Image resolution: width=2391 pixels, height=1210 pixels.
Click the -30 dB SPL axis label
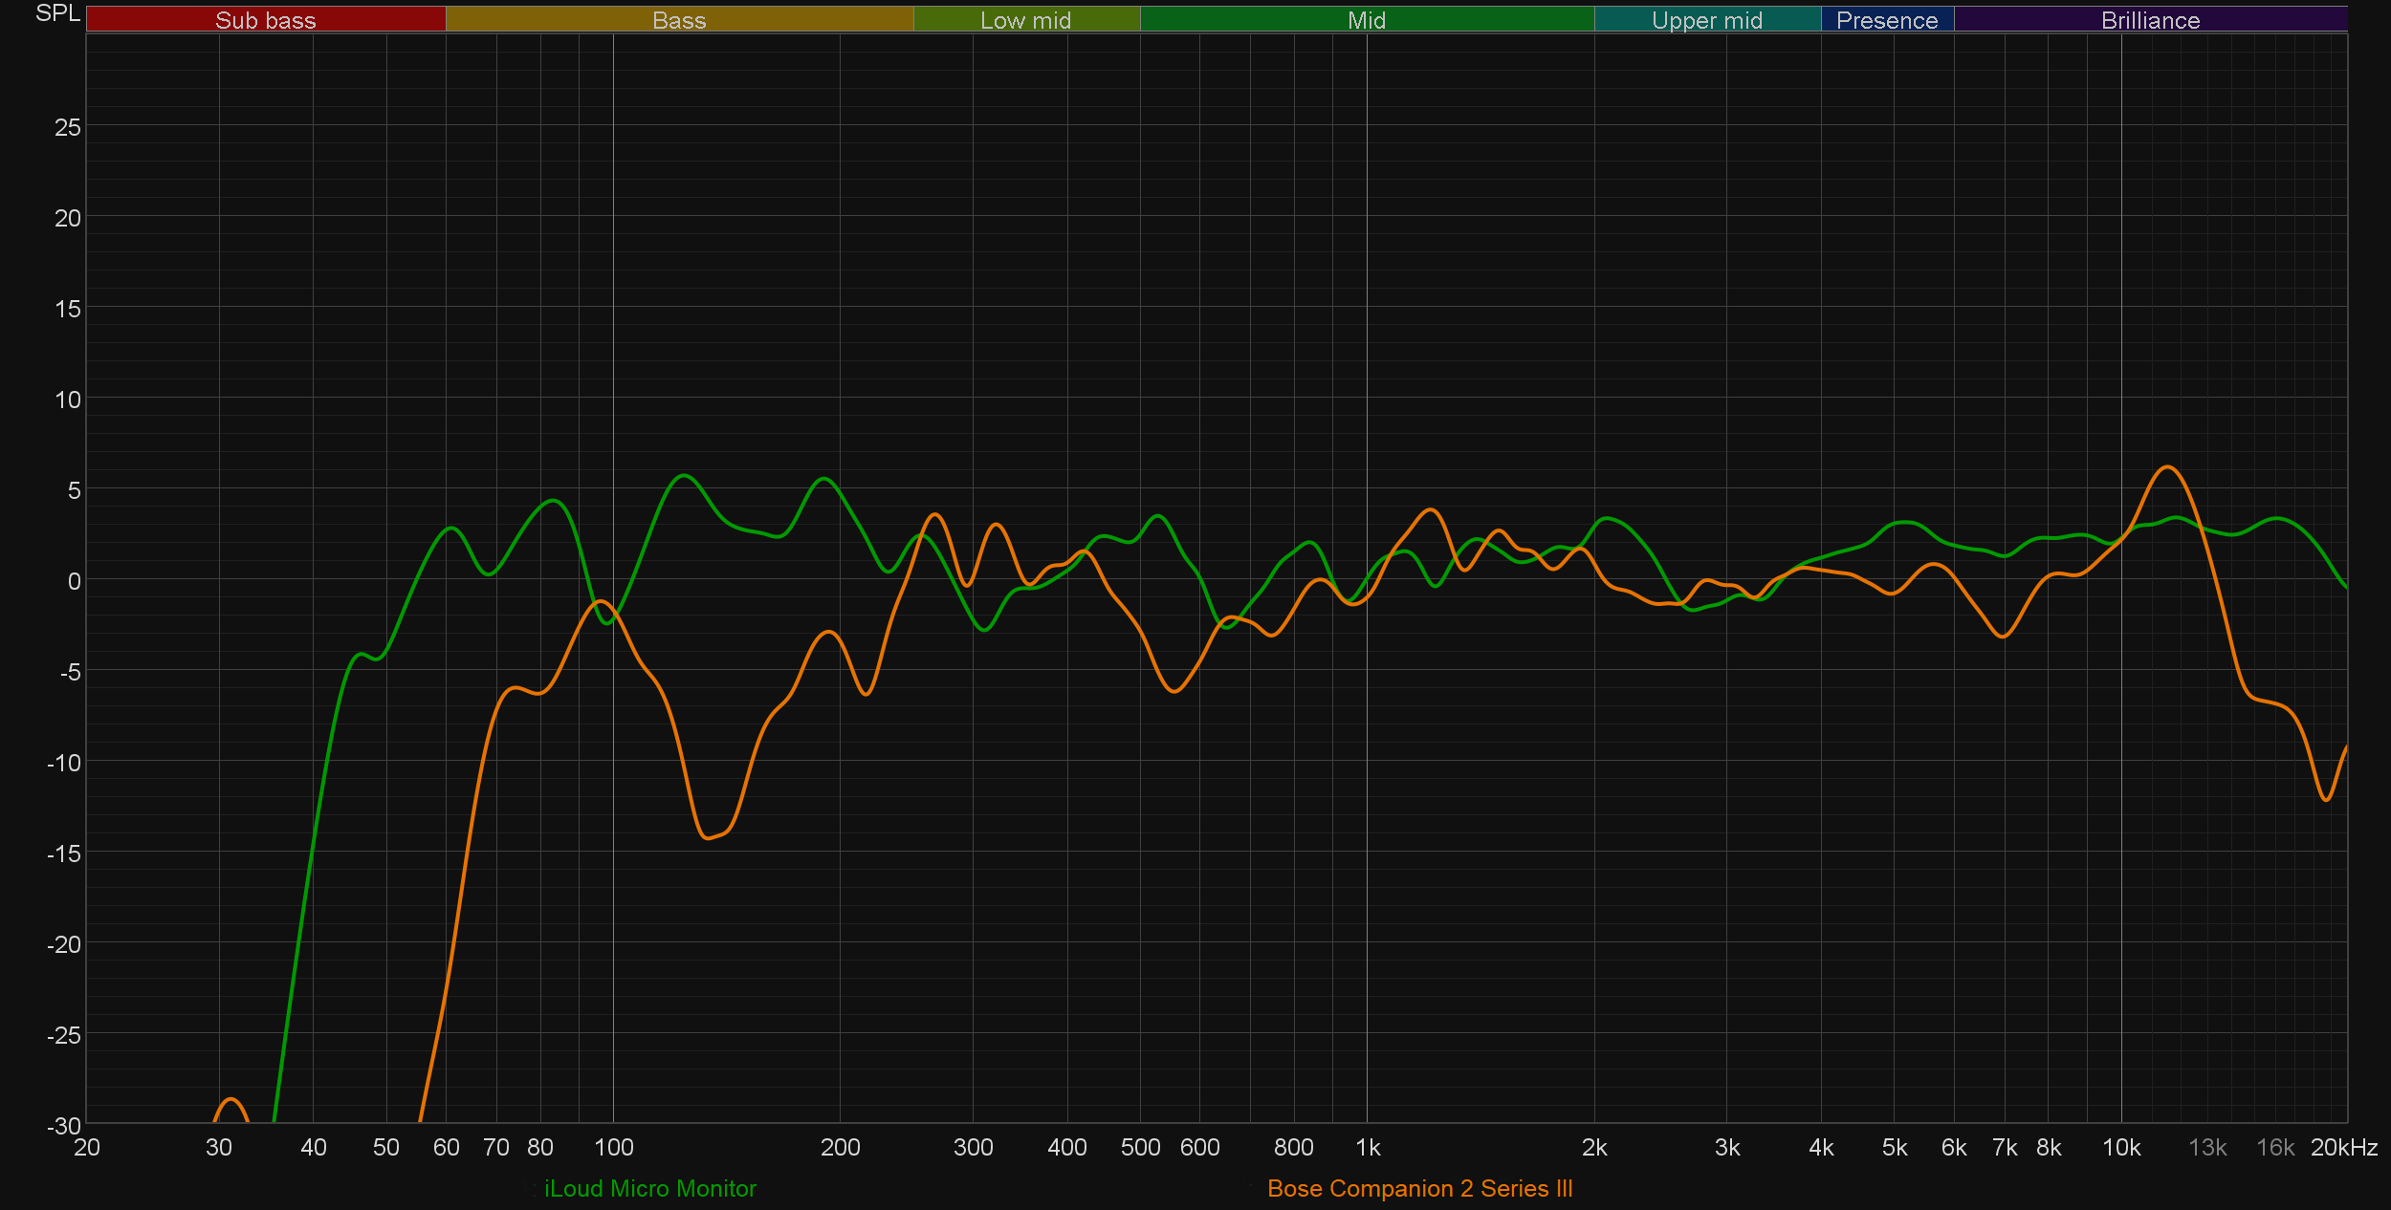[64, 1126]
